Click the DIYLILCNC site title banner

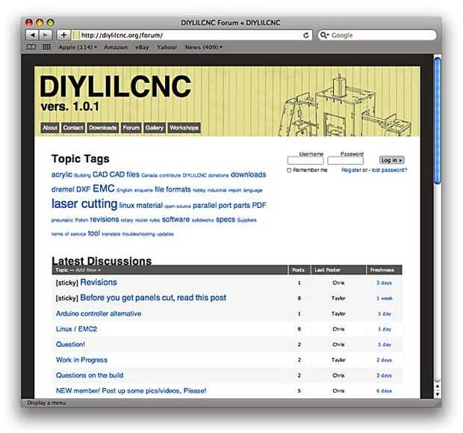(116, 86)
